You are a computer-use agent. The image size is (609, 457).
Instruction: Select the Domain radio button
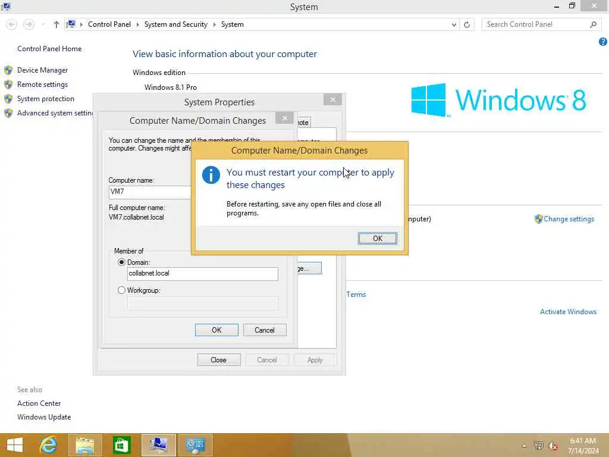pyautogui.click(x=121, y=262)
